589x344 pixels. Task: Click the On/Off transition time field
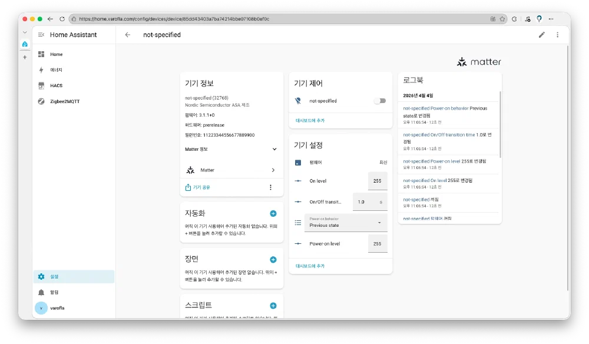365,202
